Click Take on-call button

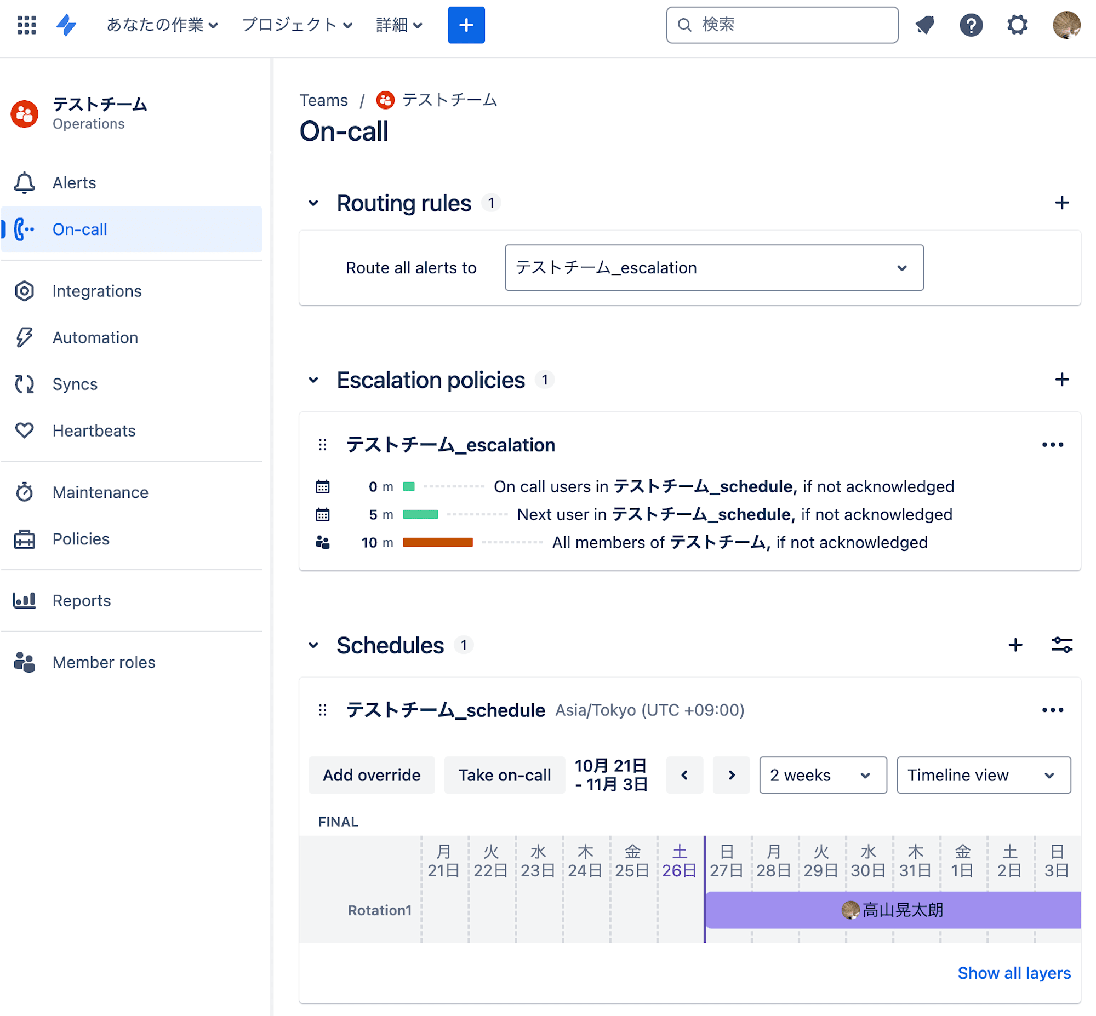[x=505, y=774]
